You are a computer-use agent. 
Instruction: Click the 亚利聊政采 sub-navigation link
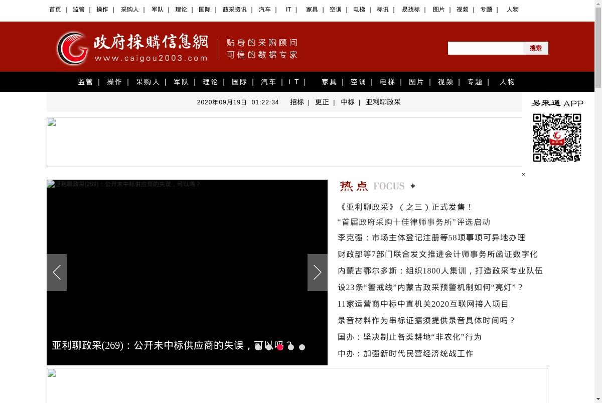[383, 102]
